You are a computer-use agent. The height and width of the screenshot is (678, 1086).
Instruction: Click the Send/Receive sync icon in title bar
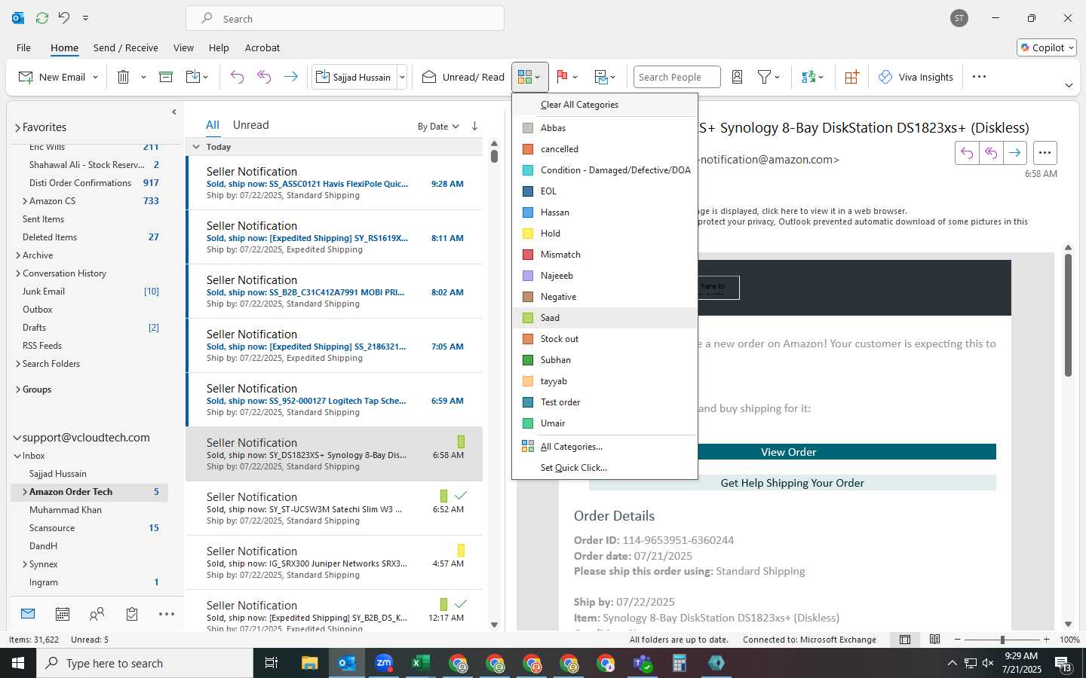coord(42,18)
